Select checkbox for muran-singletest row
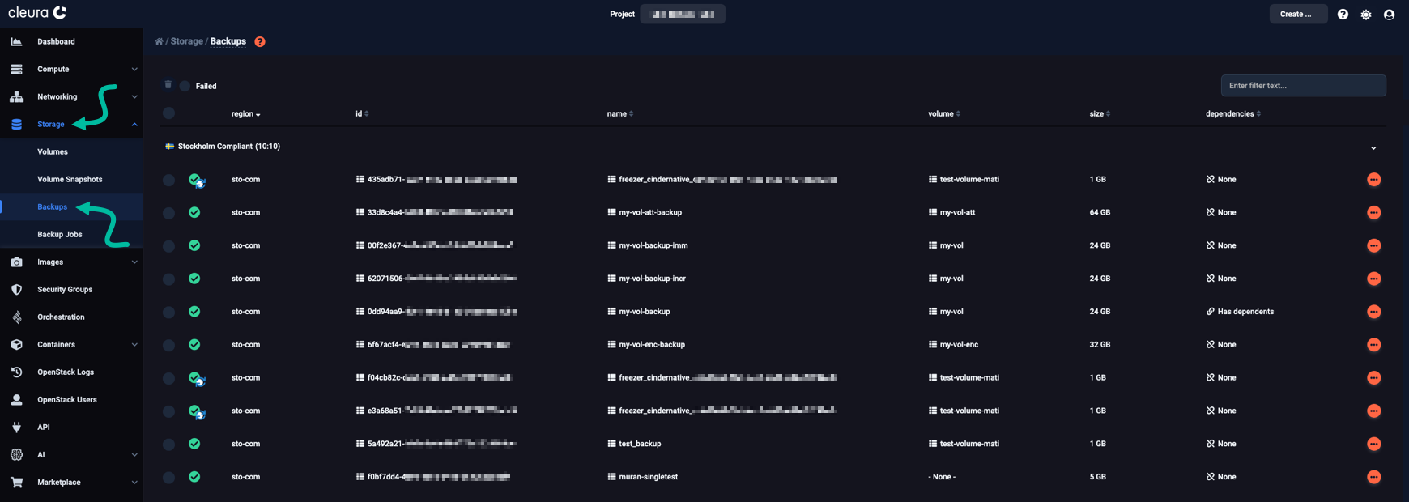The image size is (1409, 502). (x=168, y=478)
